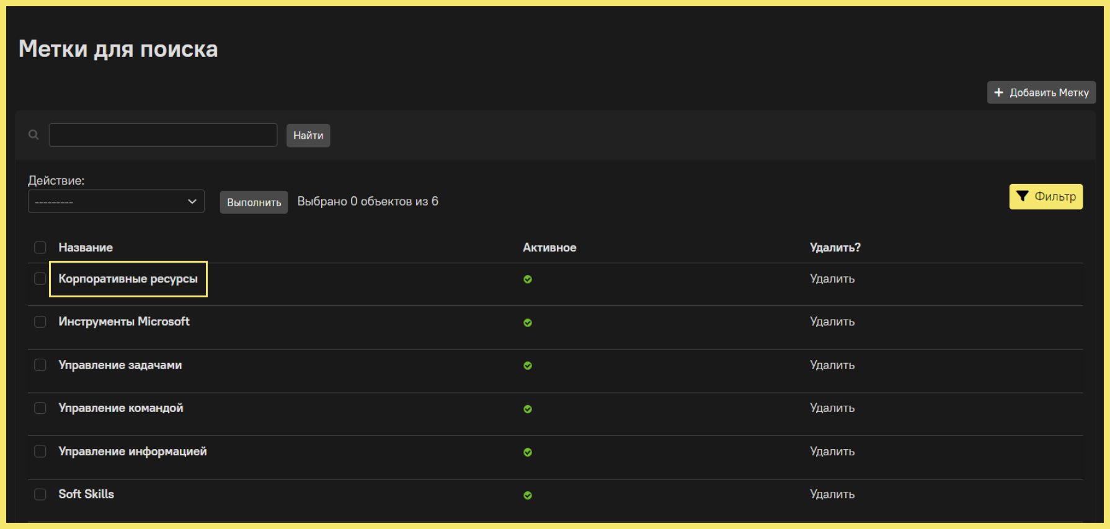
Task: Open the Фильтр filter panel
Action: pos(1046,196)
